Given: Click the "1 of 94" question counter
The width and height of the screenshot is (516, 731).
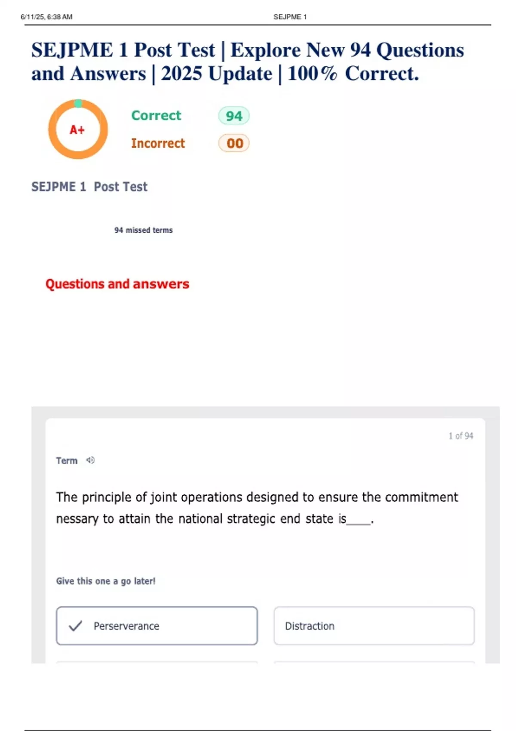Looking at the screenshot, I should tap(461, 436).
